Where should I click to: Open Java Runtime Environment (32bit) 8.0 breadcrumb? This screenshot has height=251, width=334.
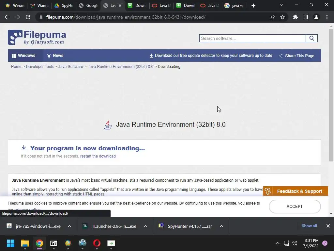(x=120, y=67)
